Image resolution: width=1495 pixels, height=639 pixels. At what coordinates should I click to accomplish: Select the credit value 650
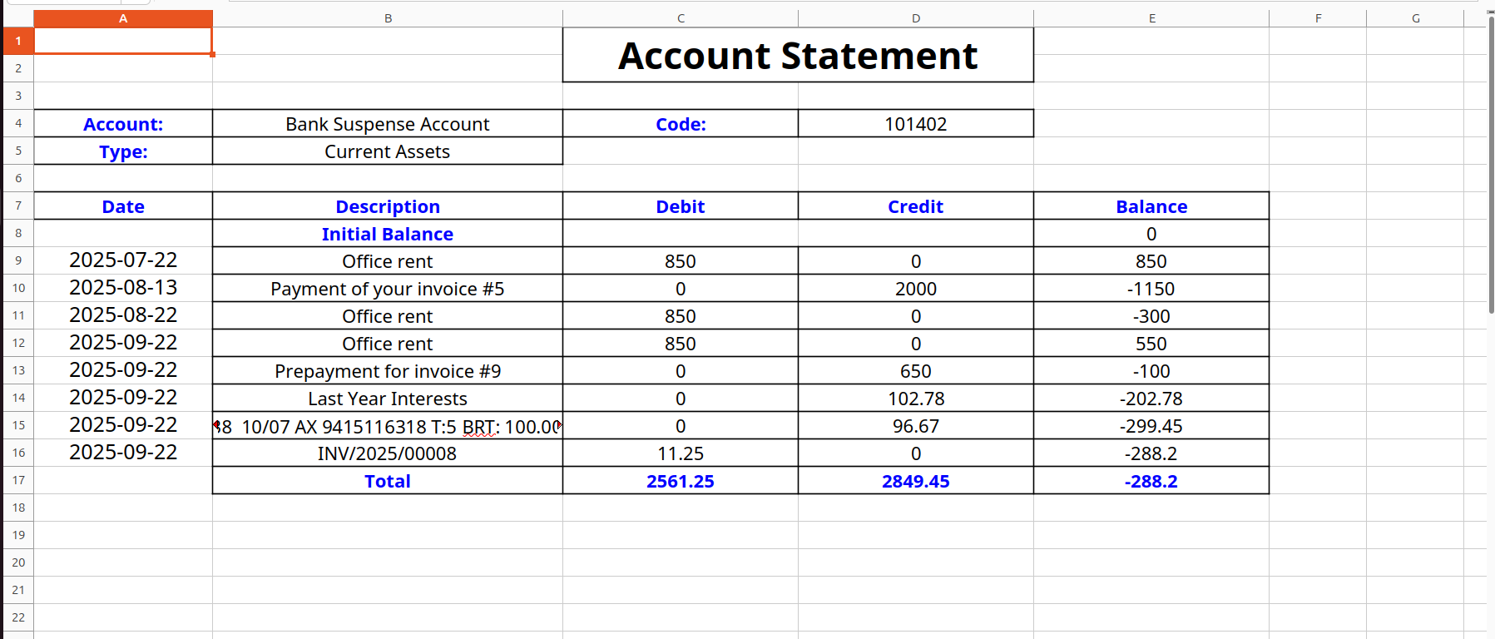pyautogui.click(x=916, y=370)
